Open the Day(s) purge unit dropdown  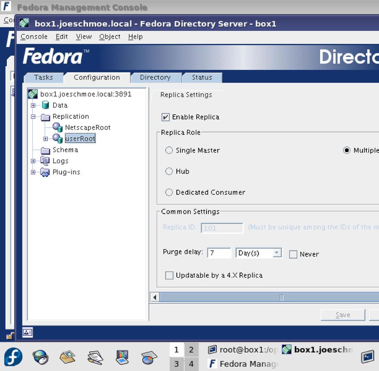(x=278, y=253)
